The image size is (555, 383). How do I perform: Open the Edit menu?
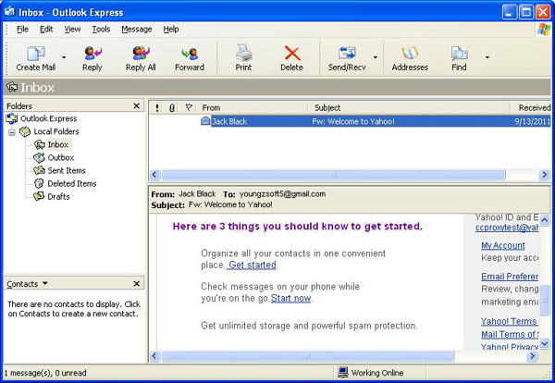pyautogui.click(x=46, y=29)
